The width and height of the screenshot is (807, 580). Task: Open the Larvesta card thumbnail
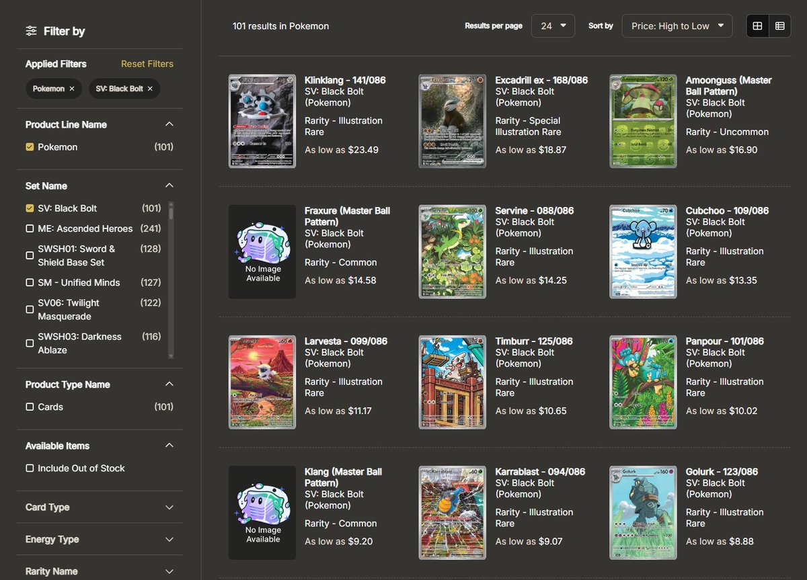[x=262, y=382]
